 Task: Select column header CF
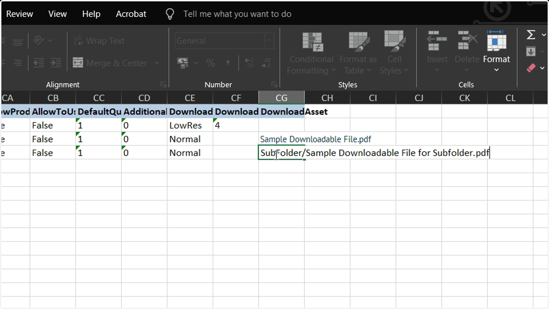(236, 98)
